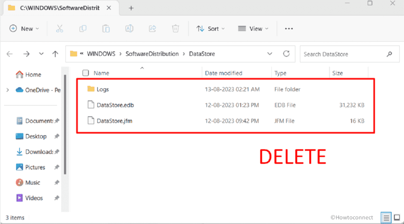
Task: Click the Paste clipboard icon
Action: pos(106,28)
